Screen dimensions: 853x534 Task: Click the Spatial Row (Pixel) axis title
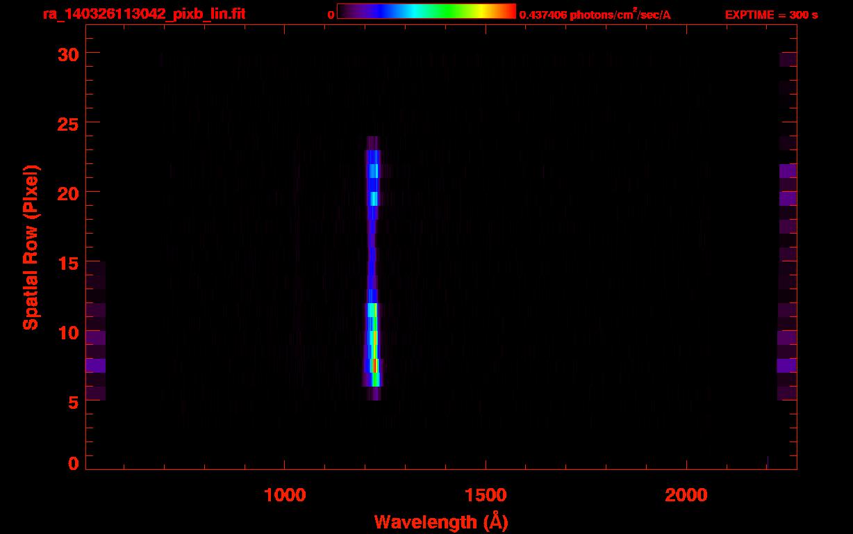pyautogui.click(x=30, y=248)
